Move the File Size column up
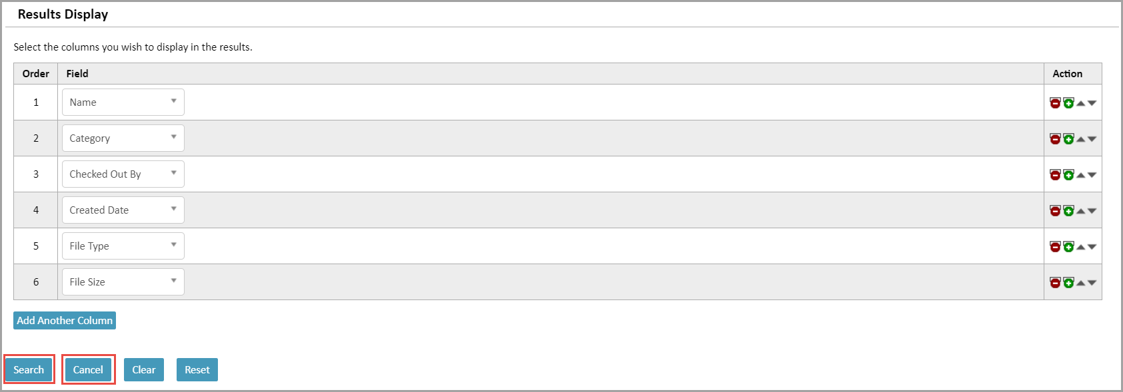Screen dimensions: 1123x392 1080,282
